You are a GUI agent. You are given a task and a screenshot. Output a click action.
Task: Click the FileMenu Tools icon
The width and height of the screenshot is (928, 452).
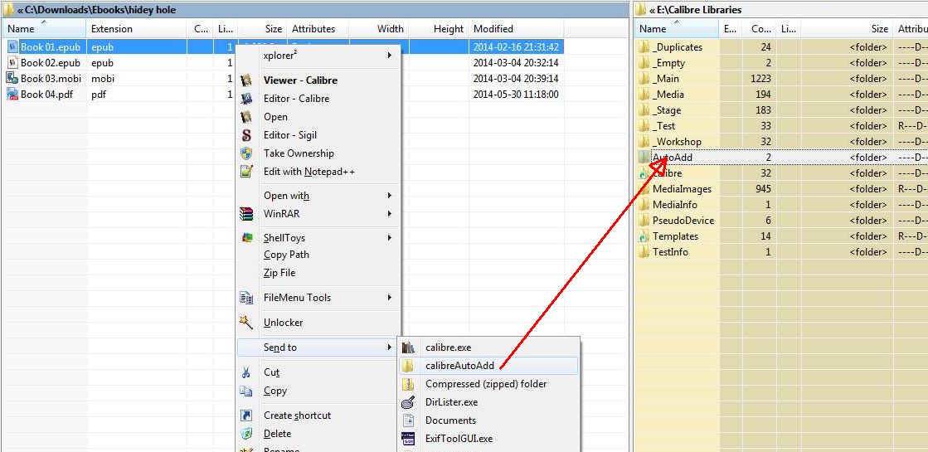click(247, 298)
